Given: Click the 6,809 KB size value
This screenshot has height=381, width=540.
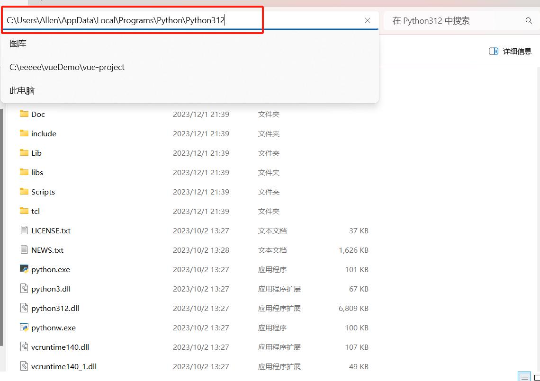Looking at the screenshot, I should [353, 309].
